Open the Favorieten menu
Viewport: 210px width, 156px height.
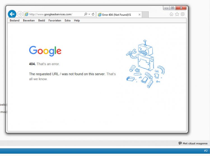click(55, 20)
